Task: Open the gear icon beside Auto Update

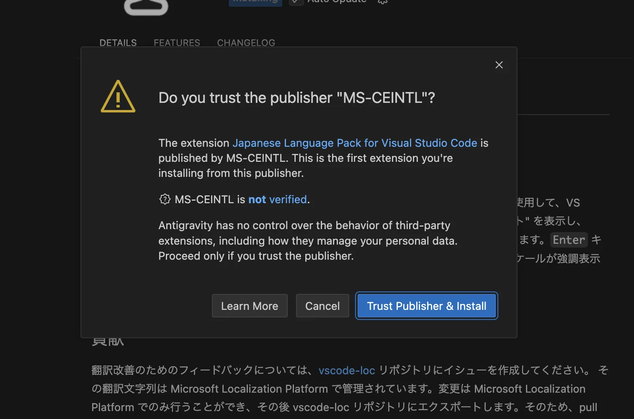Action: pyautogui.click(x=382, y=2)
